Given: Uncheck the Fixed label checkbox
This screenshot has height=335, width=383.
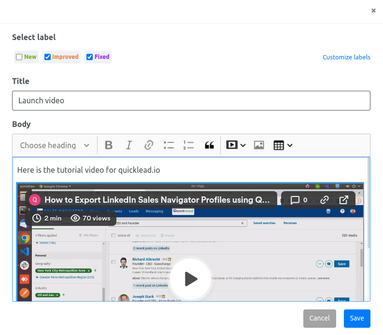Looking at the screenshot, I should 90,57.
